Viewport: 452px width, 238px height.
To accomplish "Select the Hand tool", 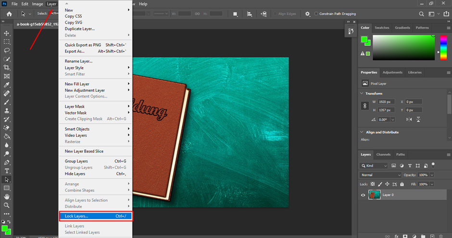I will click(x=7, y=197).
